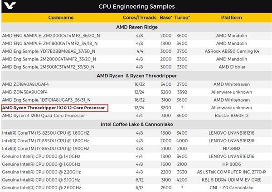The height and width of the screenshot is (192, 272).
Task: Click the question mark Turbo value for Threadripper 1920
Action: 182,108
